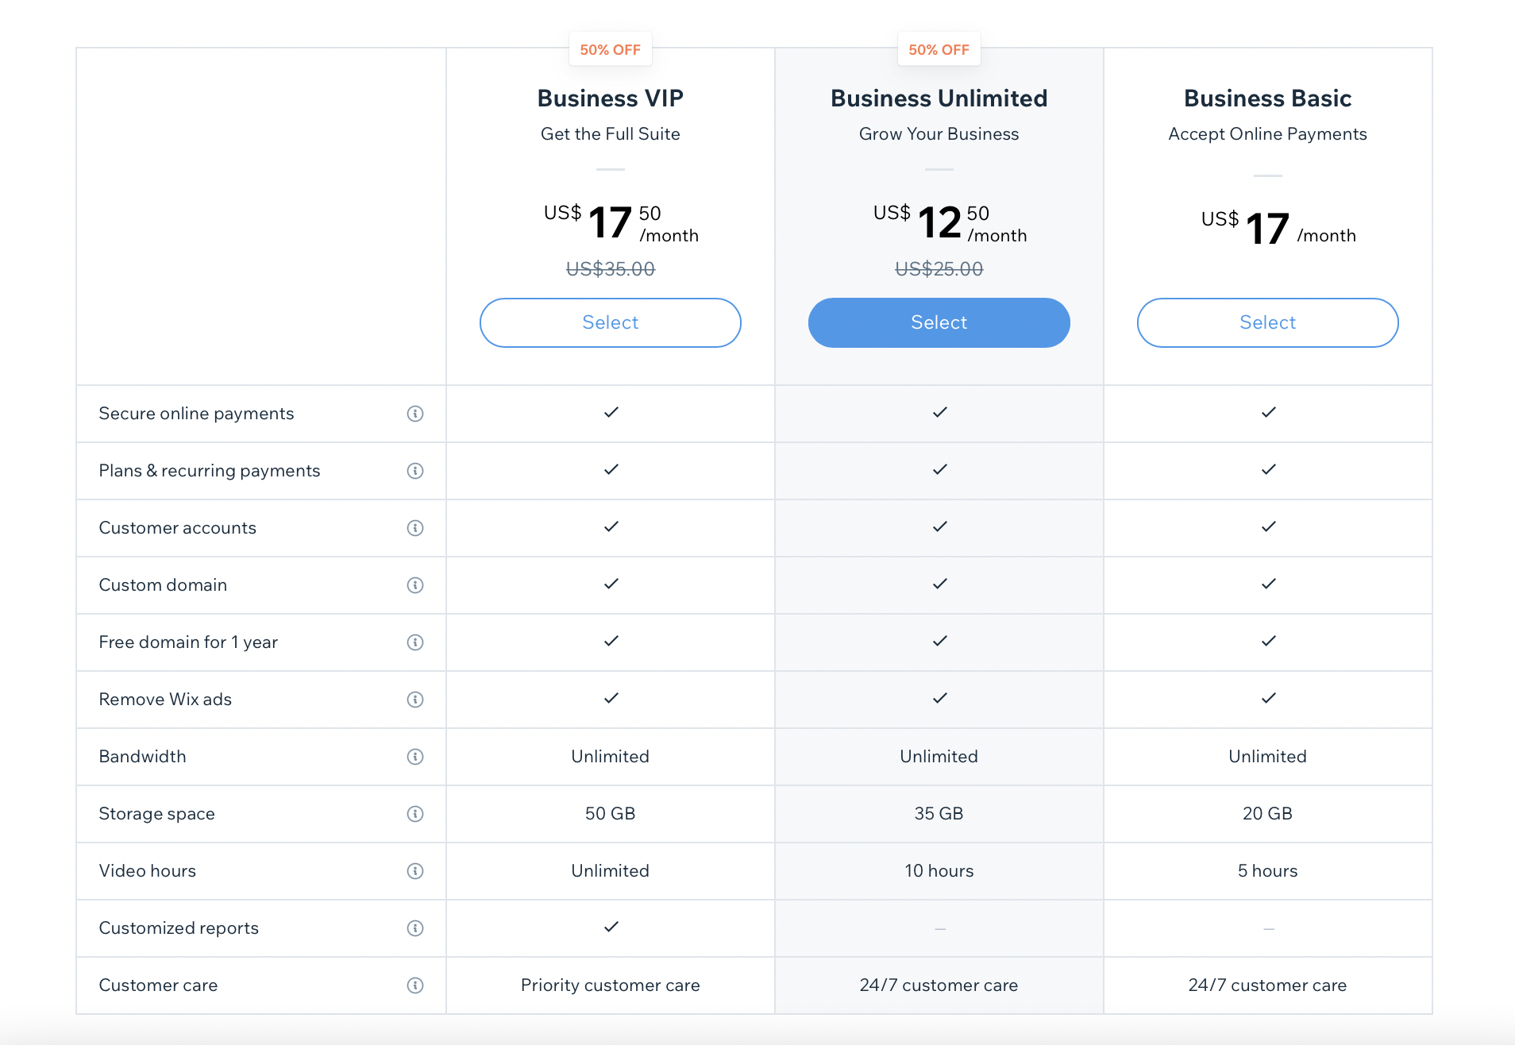Click the Customer accounts label
Screen dimensions: 1515x1045
(178, 528)
